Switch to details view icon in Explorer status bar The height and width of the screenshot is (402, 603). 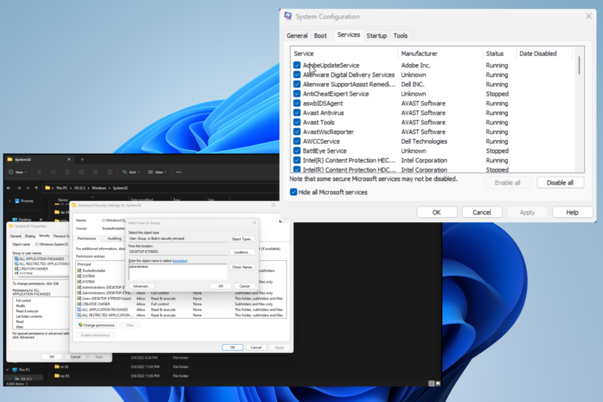point(431,384)
